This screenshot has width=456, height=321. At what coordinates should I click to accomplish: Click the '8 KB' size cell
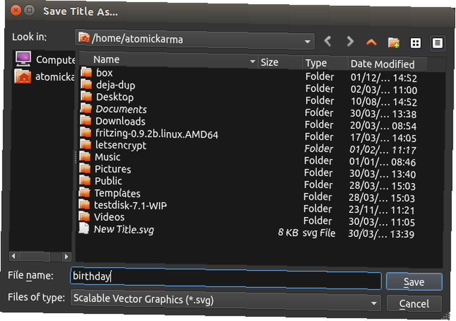click(288, 232)
